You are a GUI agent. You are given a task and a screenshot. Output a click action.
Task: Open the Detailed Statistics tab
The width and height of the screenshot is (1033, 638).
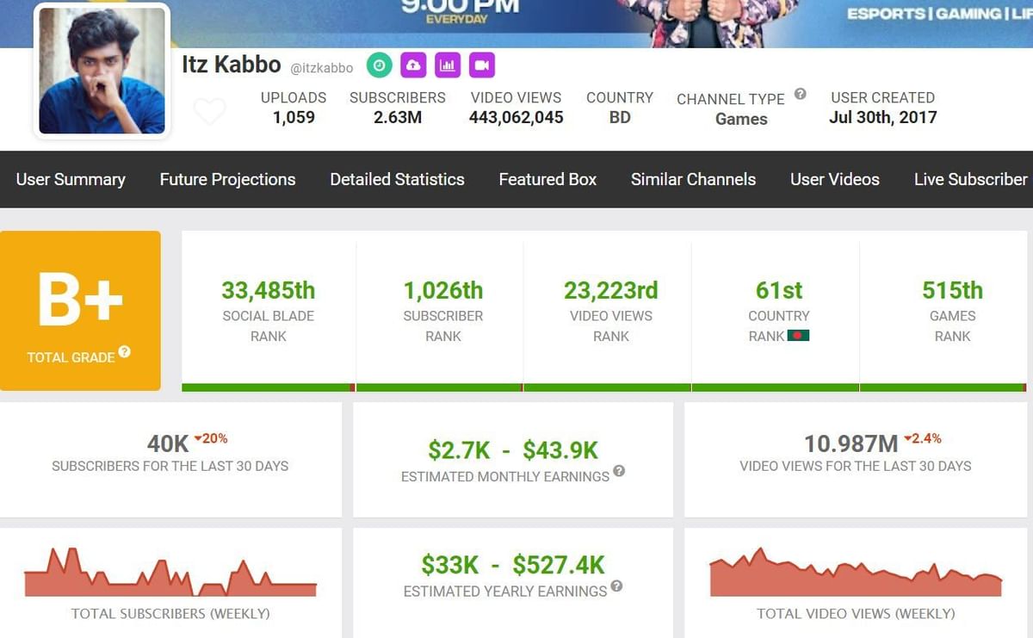point(397,179)
